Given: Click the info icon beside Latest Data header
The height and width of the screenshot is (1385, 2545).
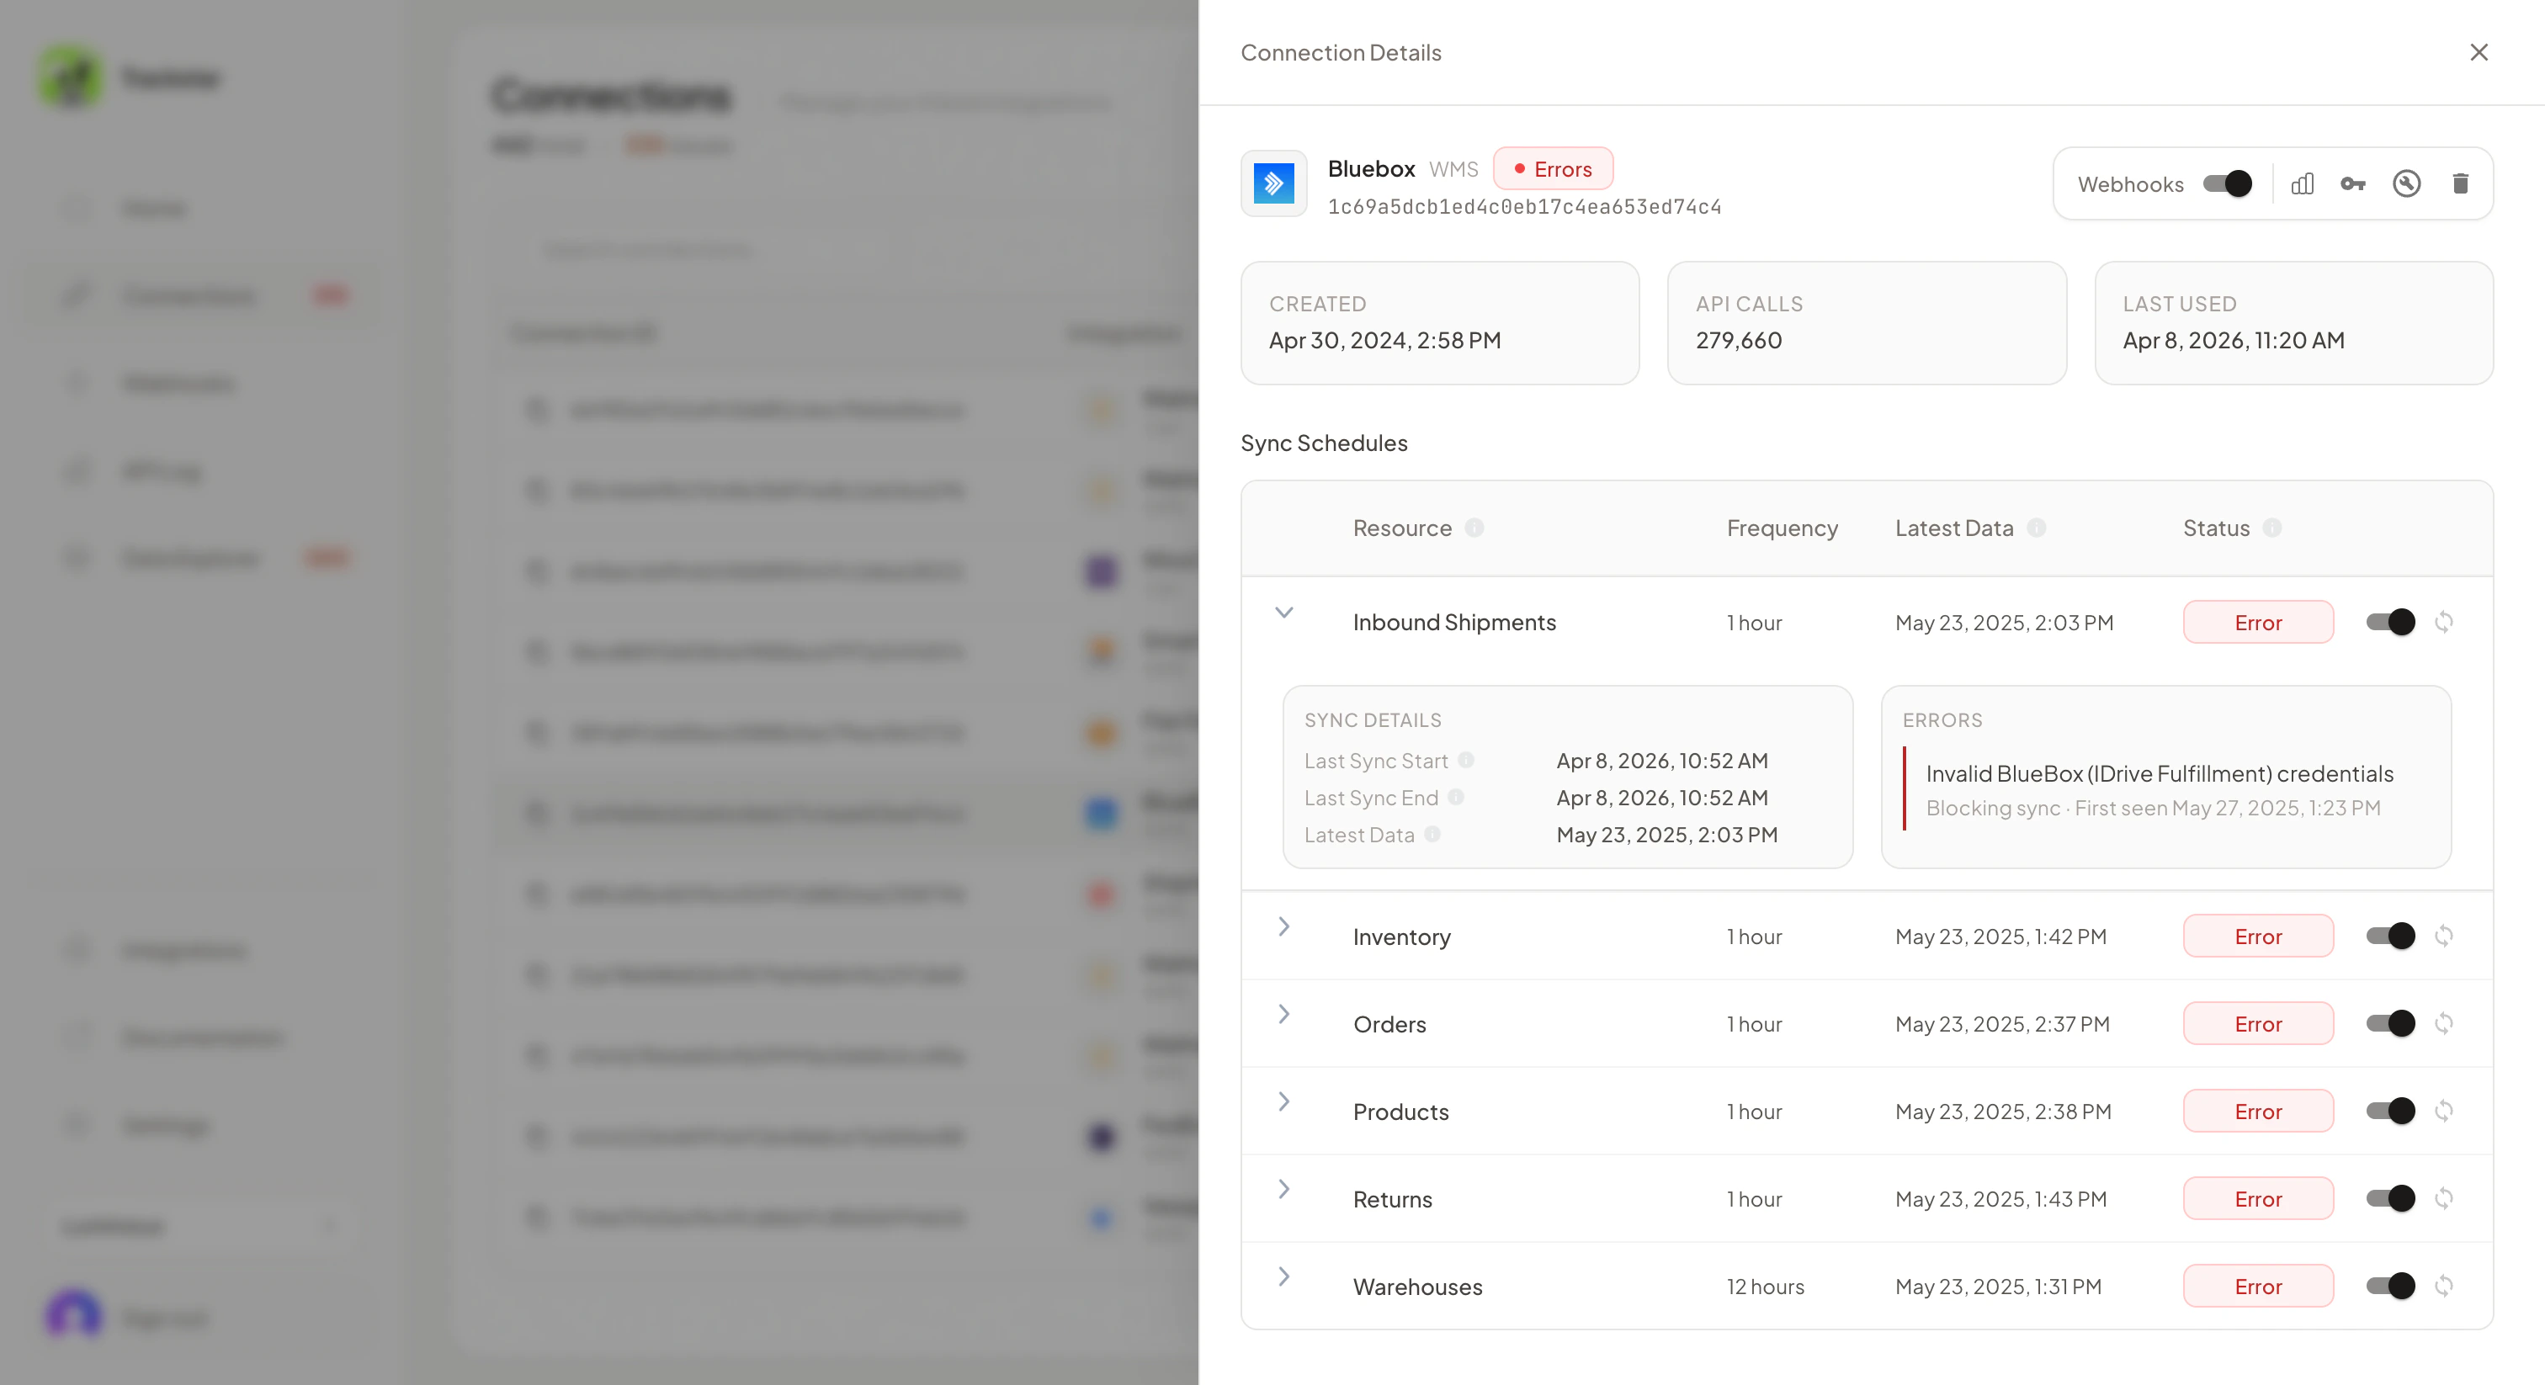Looking at the screenshot, I should [2039, 528].
